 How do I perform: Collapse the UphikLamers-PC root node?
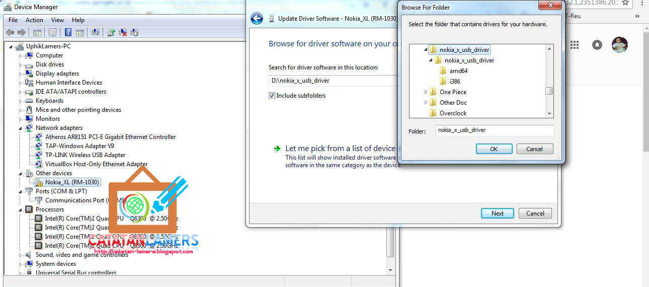12,46
